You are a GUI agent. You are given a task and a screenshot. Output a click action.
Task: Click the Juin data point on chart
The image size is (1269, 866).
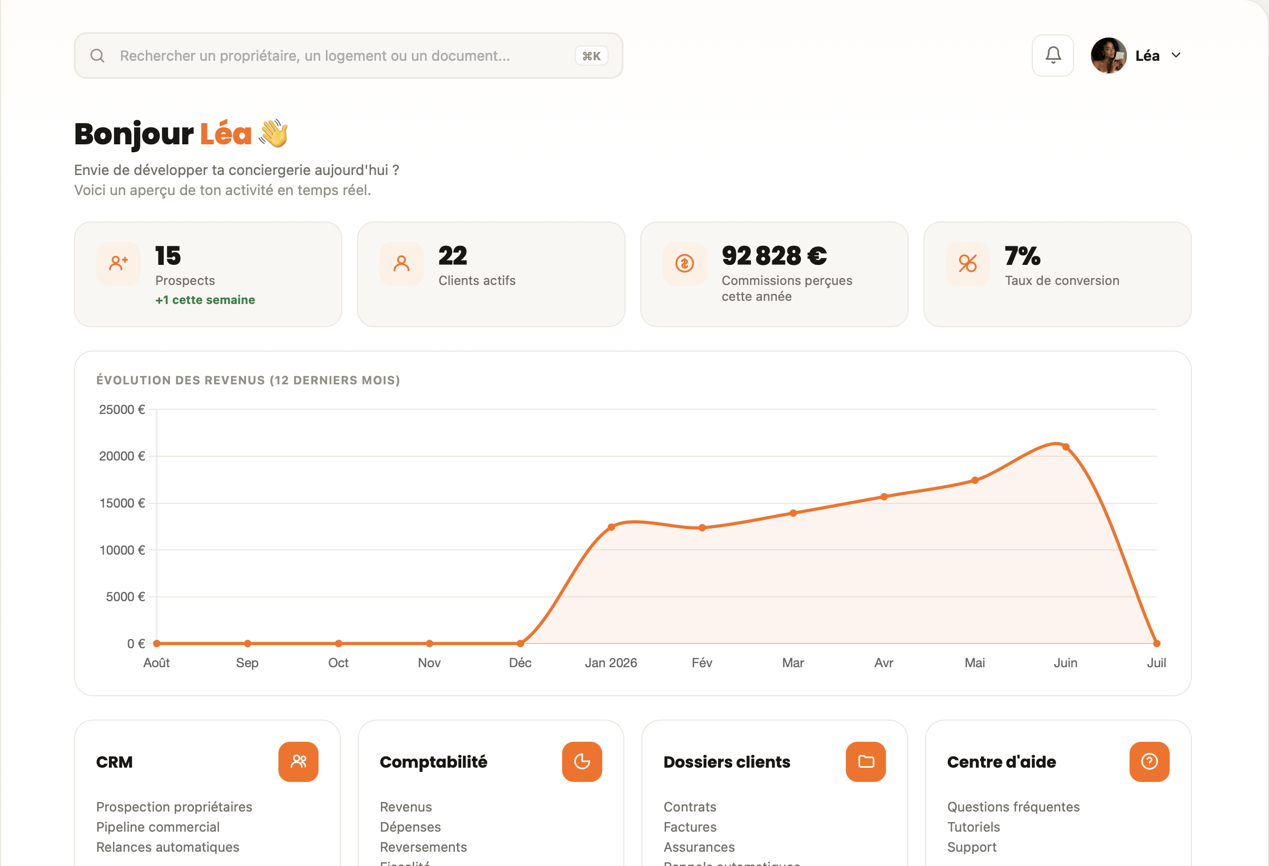coord(1065,447)
